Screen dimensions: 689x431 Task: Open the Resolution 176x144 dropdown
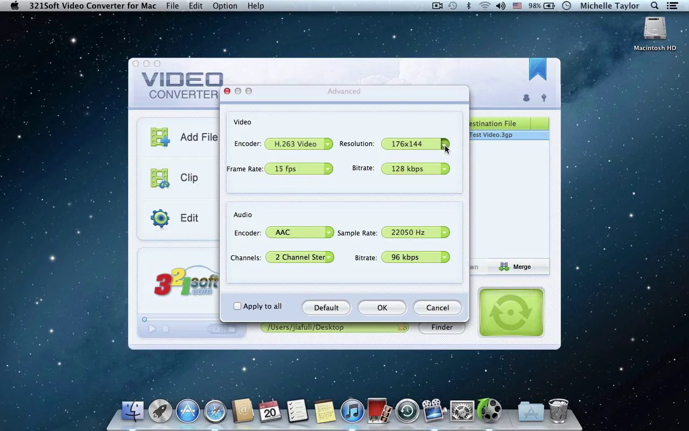click(x=415, y=144)
